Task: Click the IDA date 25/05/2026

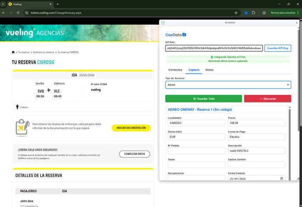Action: pyautogui.click(x=87, y=75)
